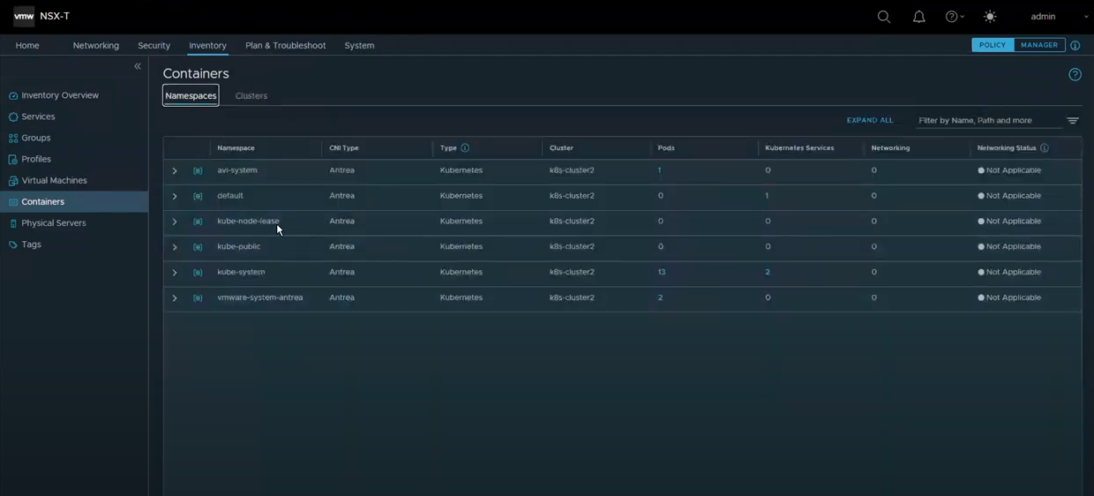Click the Pods column header
1094x496 pixels.
point(666,148)
